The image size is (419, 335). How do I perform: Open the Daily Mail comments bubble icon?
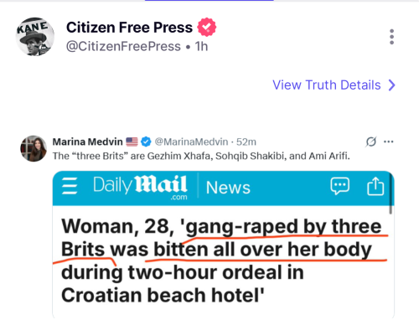pos(339,186)
